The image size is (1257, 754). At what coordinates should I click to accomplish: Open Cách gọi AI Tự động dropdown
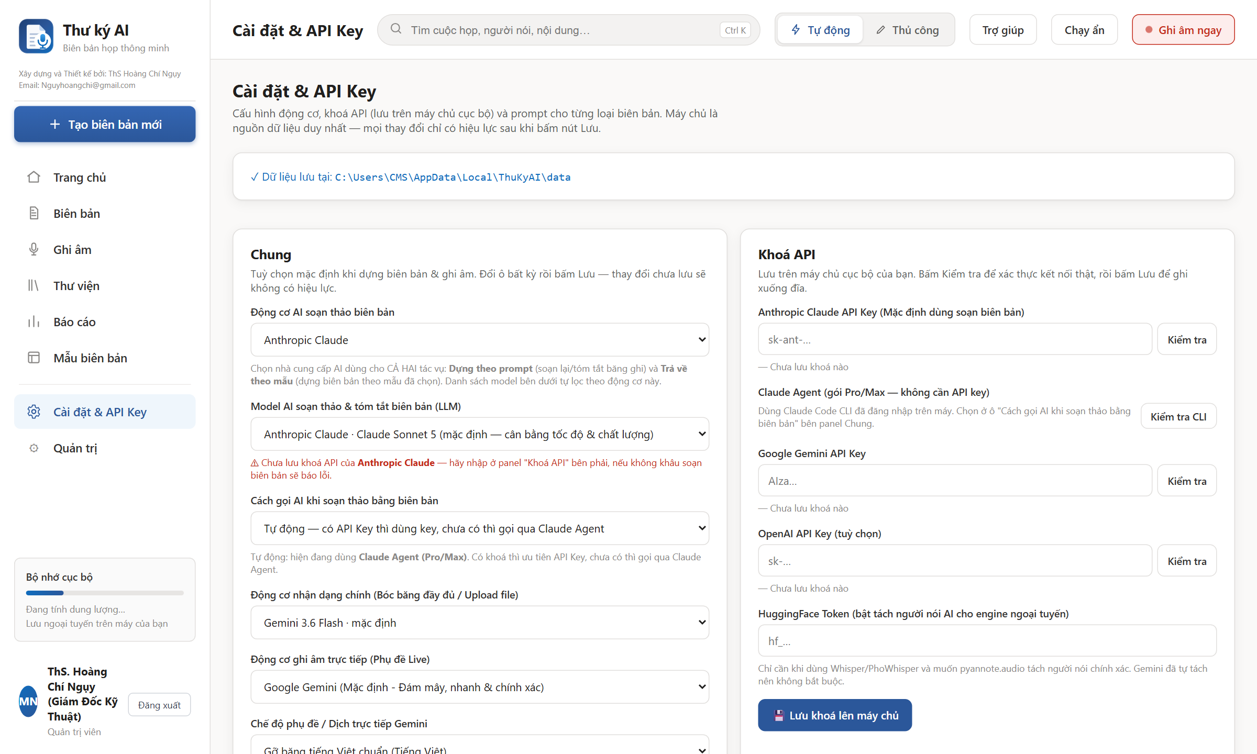[480, 528]
